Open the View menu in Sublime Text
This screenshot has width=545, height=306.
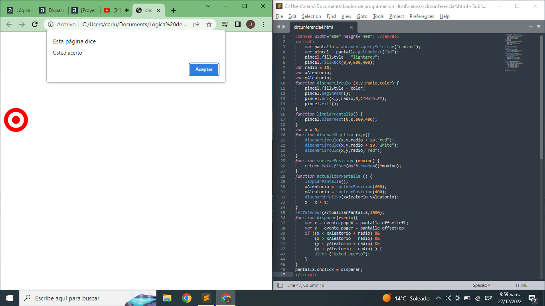pos(346,16)
